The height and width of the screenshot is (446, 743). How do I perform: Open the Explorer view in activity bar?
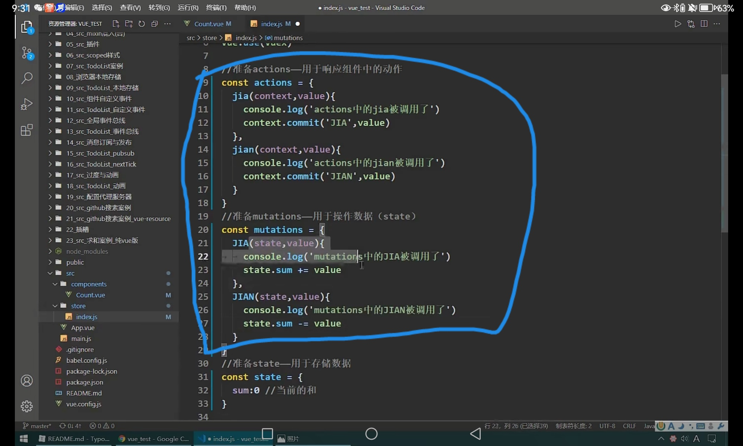coord(27,27)
